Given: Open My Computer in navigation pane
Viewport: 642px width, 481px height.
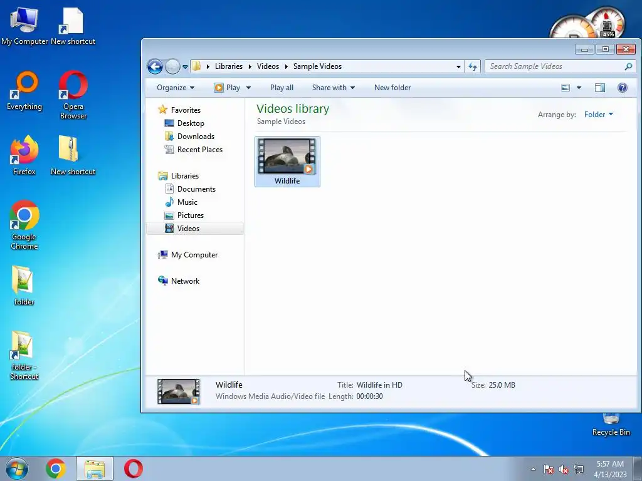Looking at the screenshot, I should [194, 255].
